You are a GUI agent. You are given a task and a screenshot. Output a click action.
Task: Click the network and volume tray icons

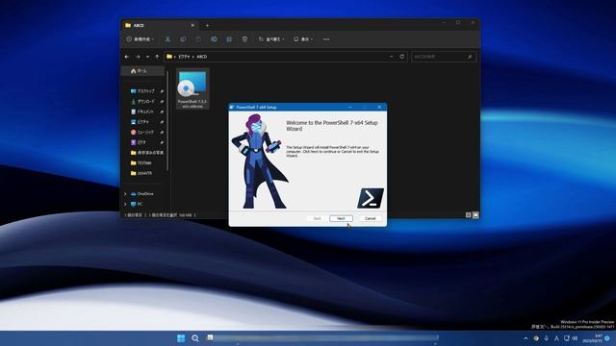[571, 338]
